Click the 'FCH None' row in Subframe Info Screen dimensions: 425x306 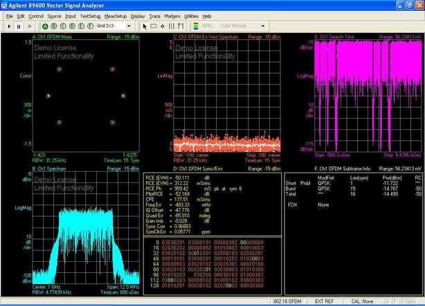309,205
